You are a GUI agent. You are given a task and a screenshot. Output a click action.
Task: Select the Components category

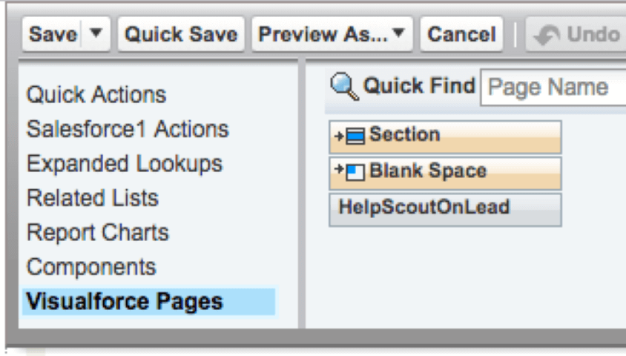pos(91,267)
